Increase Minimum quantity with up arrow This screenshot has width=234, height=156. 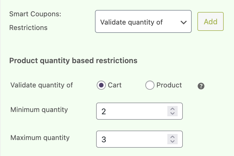(x=172, y=109)
